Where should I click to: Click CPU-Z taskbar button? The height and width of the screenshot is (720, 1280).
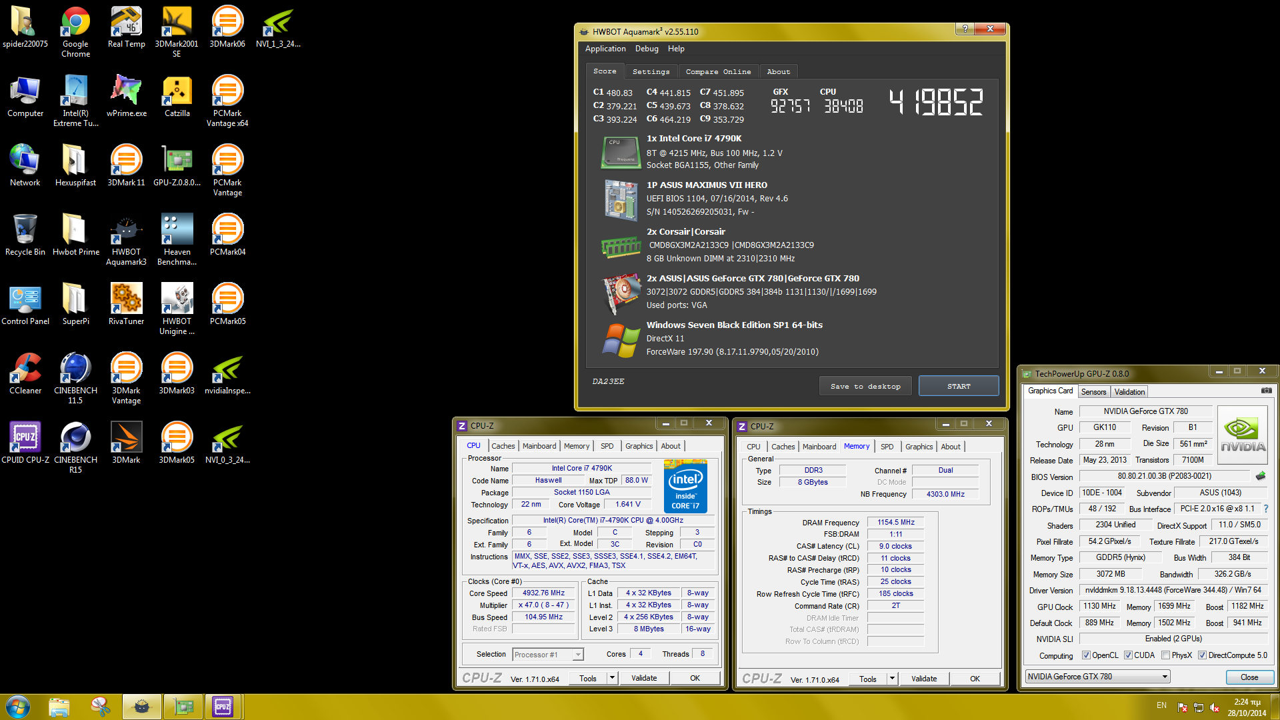[x=223, y=707]
